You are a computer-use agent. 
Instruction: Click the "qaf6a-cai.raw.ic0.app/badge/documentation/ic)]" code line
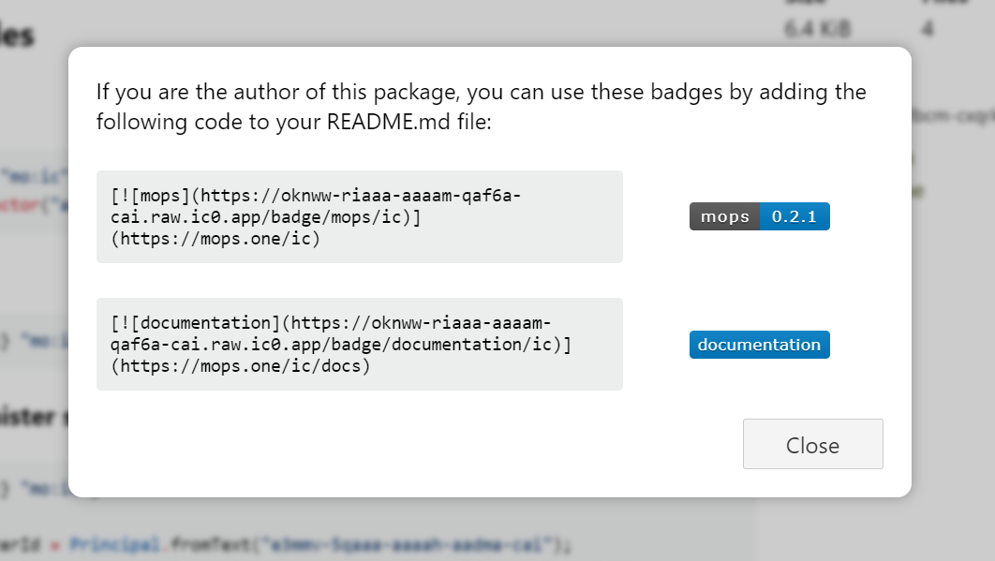point(340,345)
